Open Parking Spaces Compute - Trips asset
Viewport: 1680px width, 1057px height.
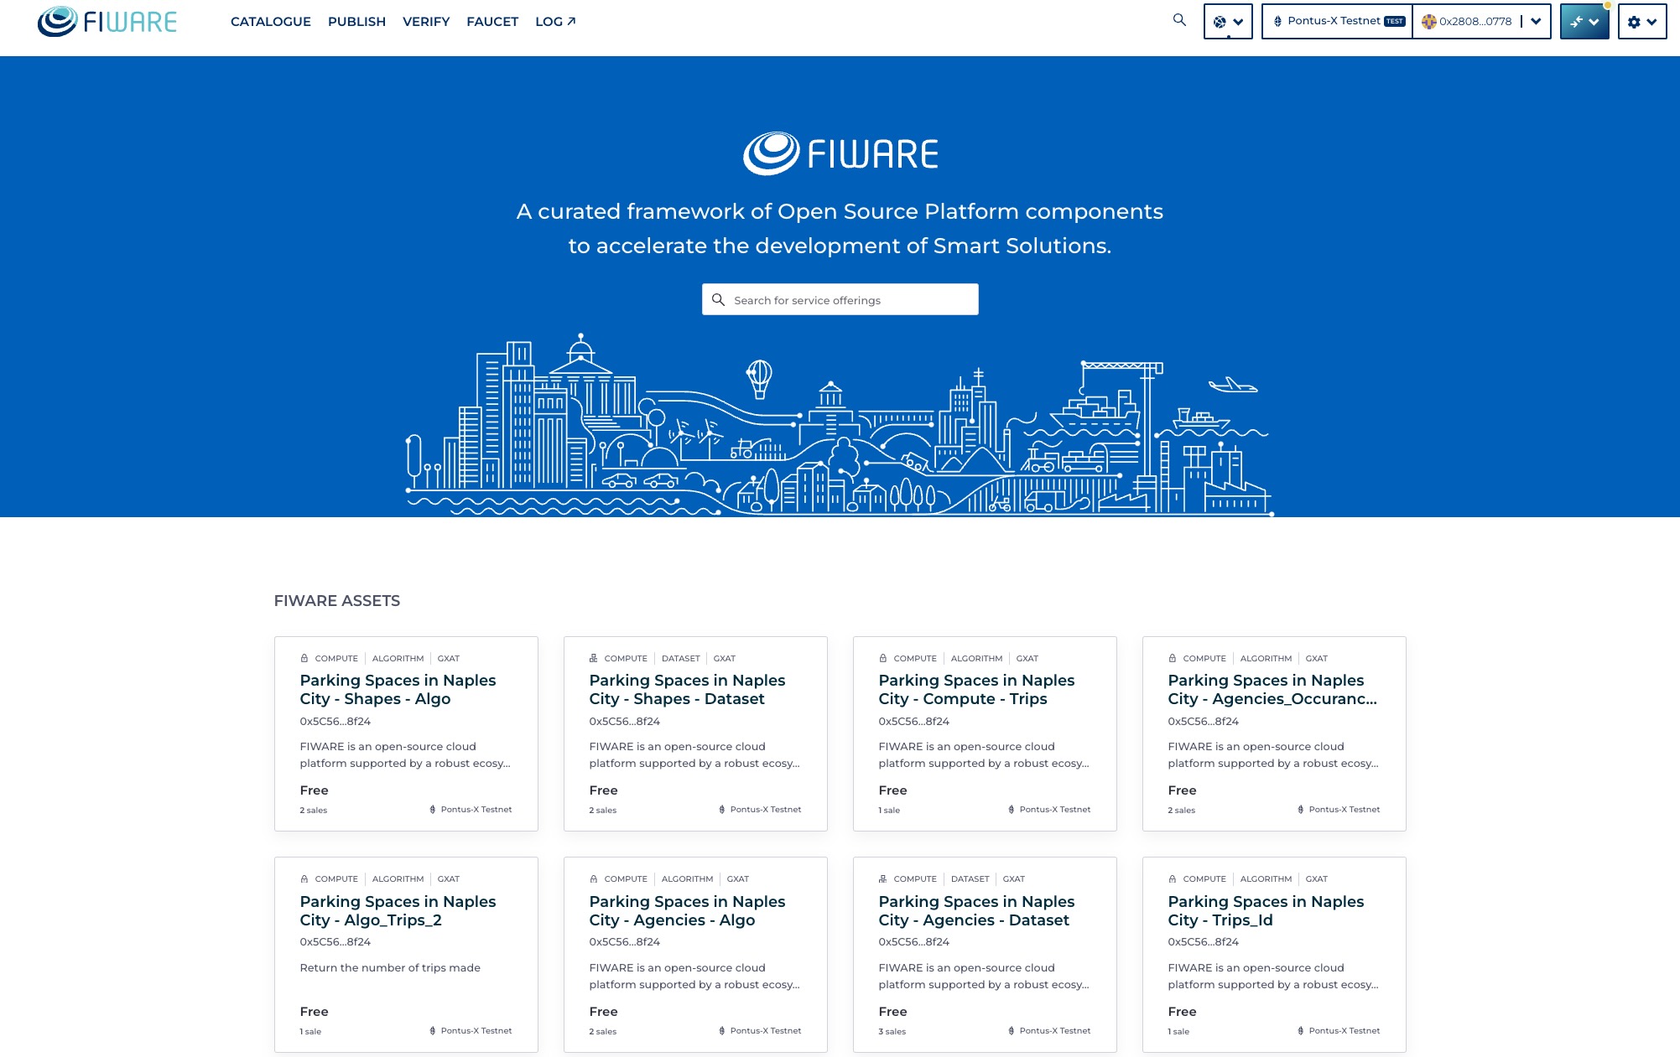click(985, 733)
